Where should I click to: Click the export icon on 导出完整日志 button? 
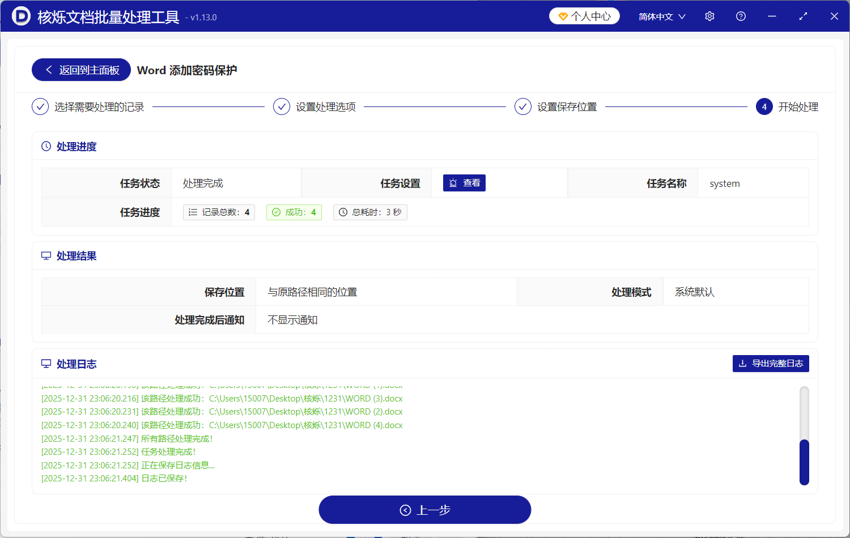point(742,364)
